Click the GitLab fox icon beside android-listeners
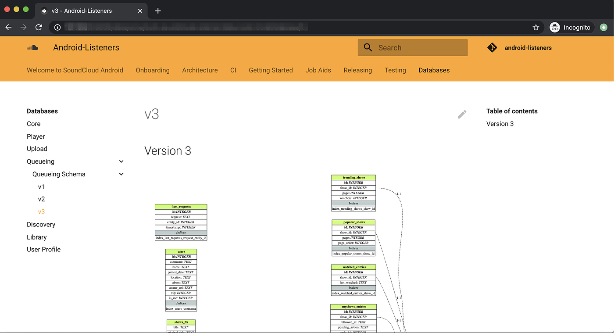This screenshot has width=614, height=333. pyautogui.click(x=492, y=47)
